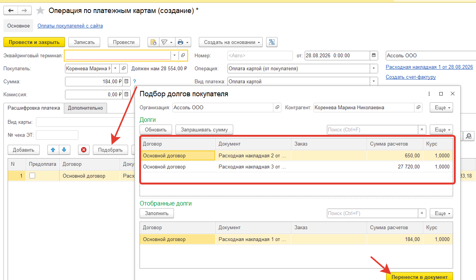Click the Провести button
The image size is (476, 280).
pos(124,42)
